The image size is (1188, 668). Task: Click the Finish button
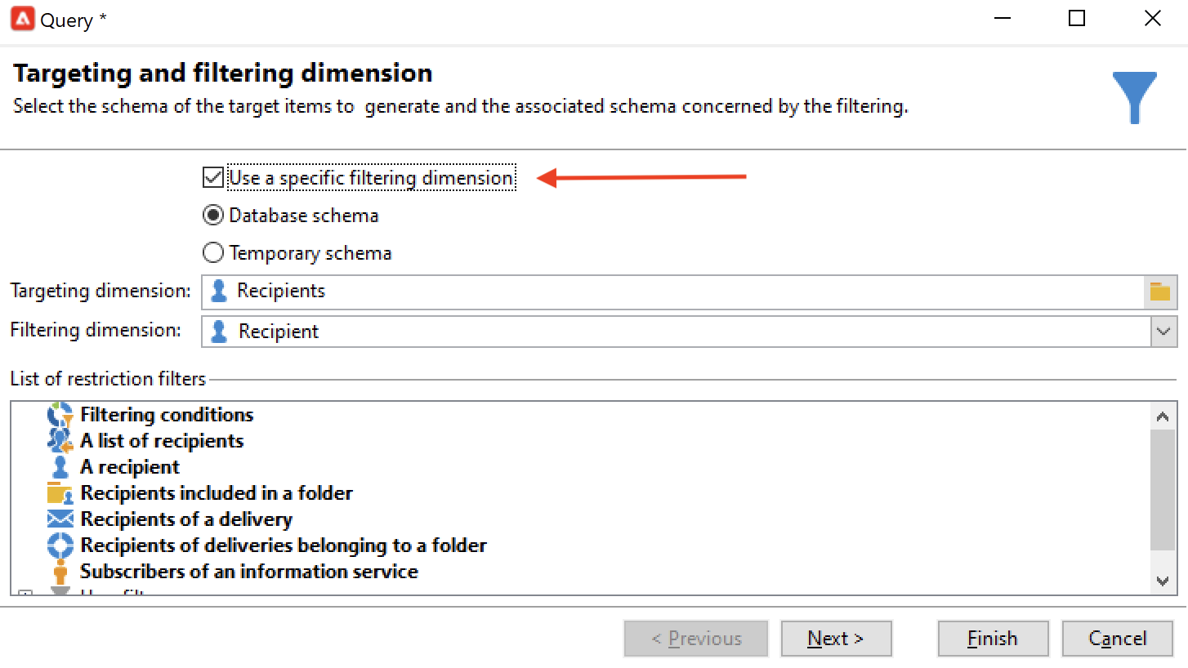(993, 639)
